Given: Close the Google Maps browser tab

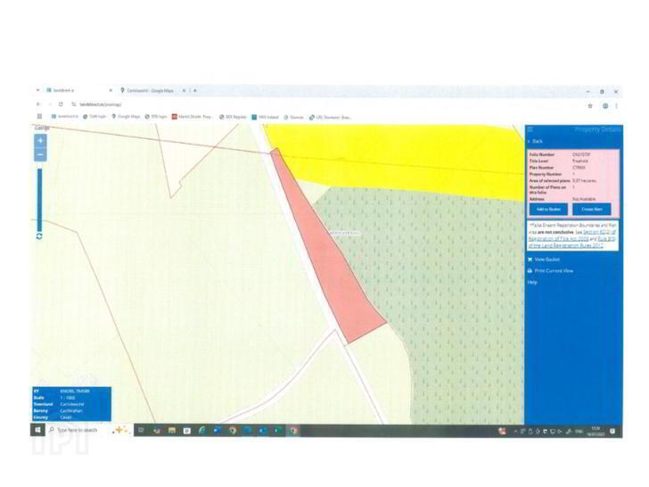Looking at the screenshot, I should coord(184,90).
